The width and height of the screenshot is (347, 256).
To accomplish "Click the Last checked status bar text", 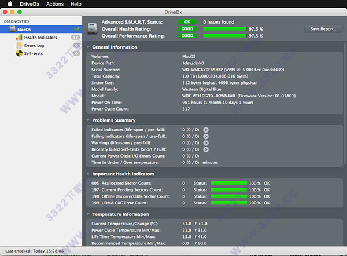I will [x=35, y=251].
